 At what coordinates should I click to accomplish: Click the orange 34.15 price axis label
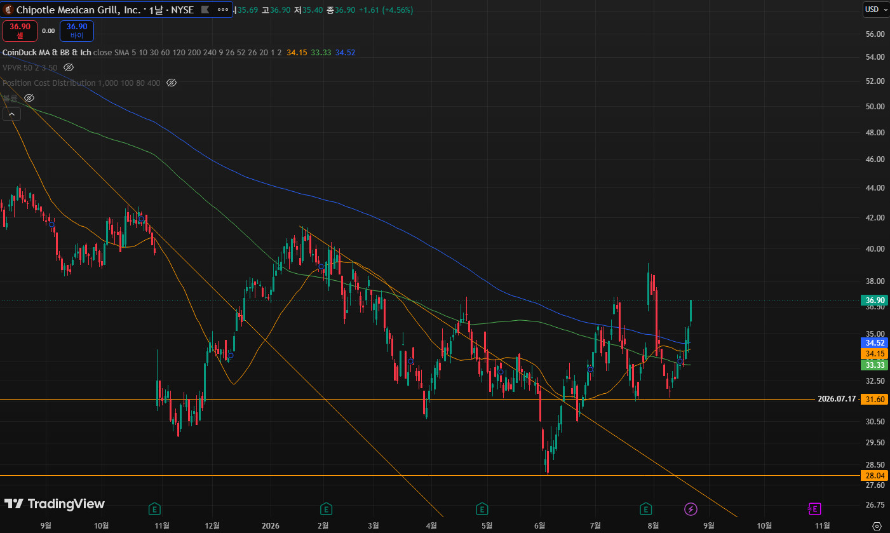(x=875, y=353)
